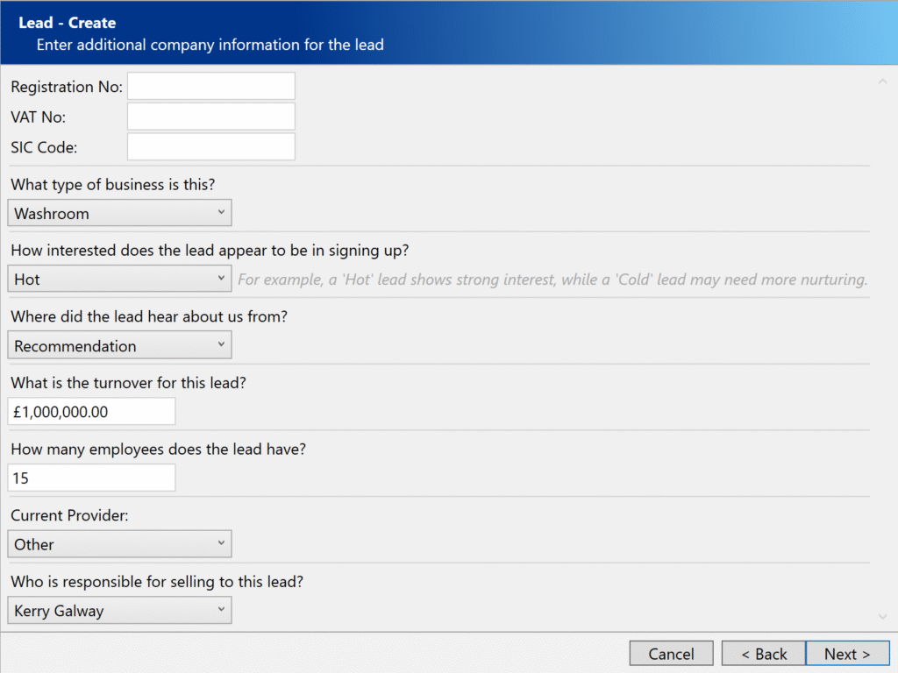Select the SIC Code input field
The image size is (898, 673).
click(210, 146)
